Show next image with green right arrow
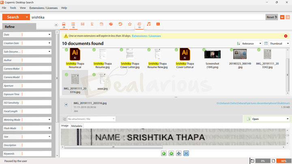The height and width of the screenshot is (164, 292). click(171, 153)
